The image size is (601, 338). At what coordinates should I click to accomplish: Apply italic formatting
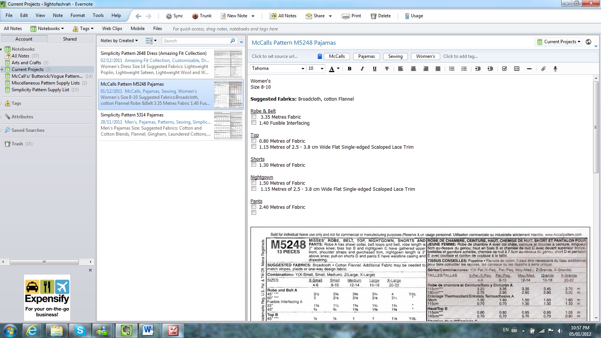(x=362, y=69)
